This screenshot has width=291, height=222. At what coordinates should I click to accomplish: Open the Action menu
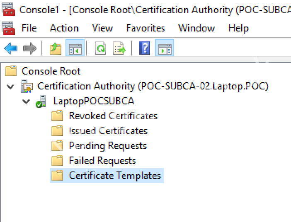click(x=64, y=28)
